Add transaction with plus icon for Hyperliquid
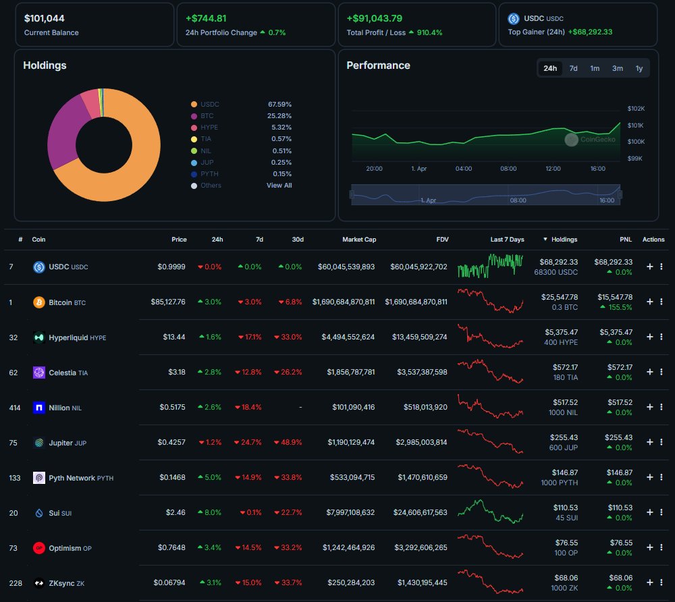The height and width of the screenshot is (602, 675). tap(649, 337)
